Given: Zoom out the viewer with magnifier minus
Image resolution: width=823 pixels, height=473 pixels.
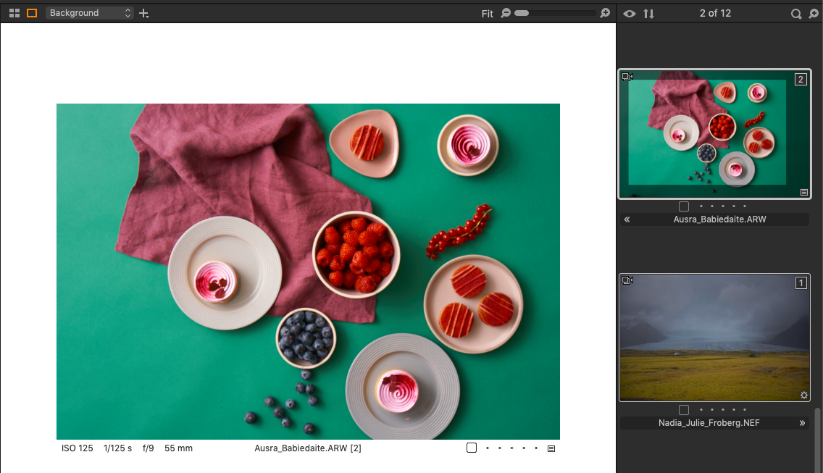Looking at the screenshot, I should 506,13.
